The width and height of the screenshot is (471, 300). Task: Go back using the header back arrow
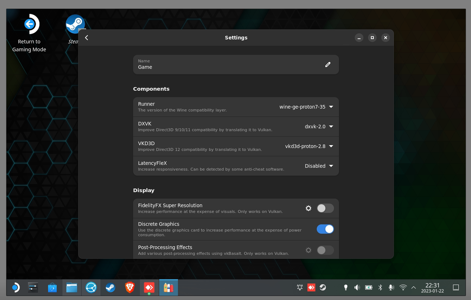coord(87,37)
